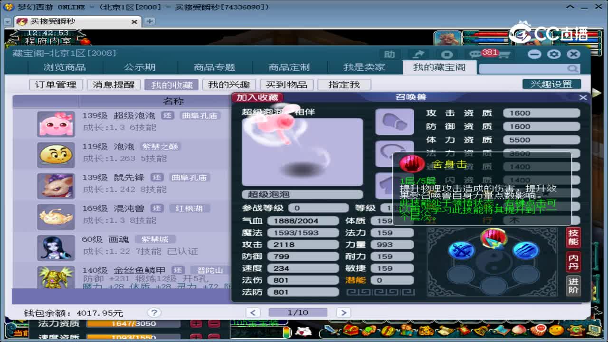This screenshot has width=608, height=342.
Task: Select 画魂 character thumbnail
Action: (x=56, y=247)
